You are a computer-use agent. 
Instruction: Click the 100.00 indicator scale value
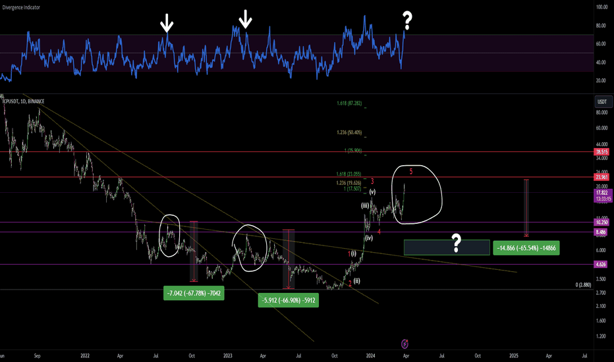[601, 7]
